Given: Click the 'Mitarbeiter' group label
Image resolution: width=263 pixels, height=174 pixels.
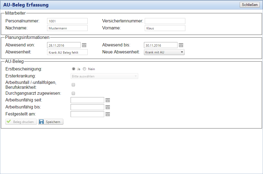Looking at the screenshot, I should [15, 13].
